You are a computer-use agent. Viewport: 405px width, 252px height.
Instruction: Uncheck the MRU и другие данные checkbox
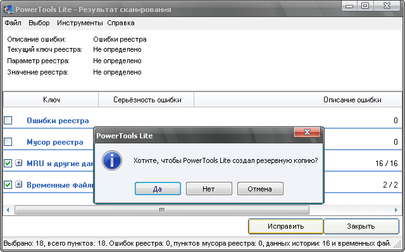pyautogui.click(x=8, y=163)
